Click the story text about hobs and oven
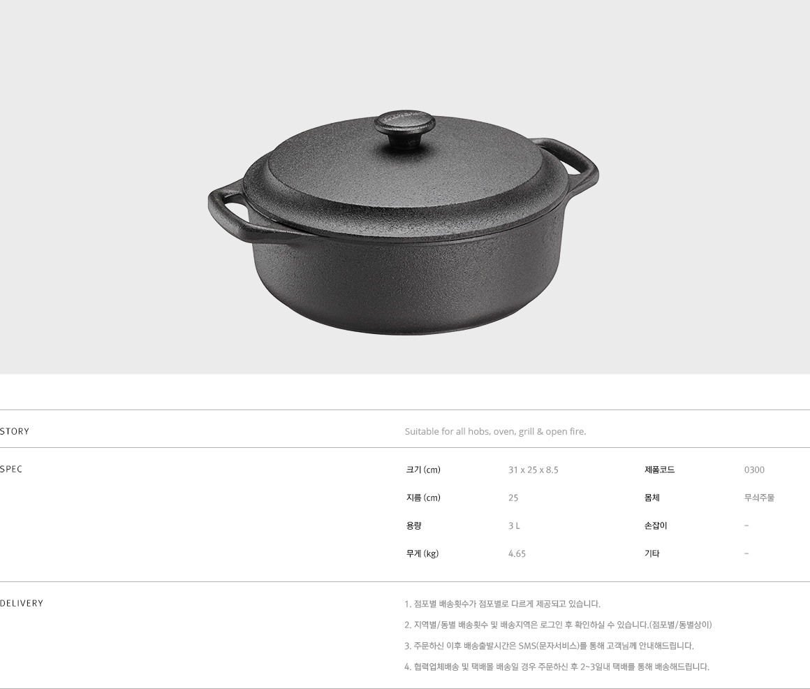 click(495, 432)
